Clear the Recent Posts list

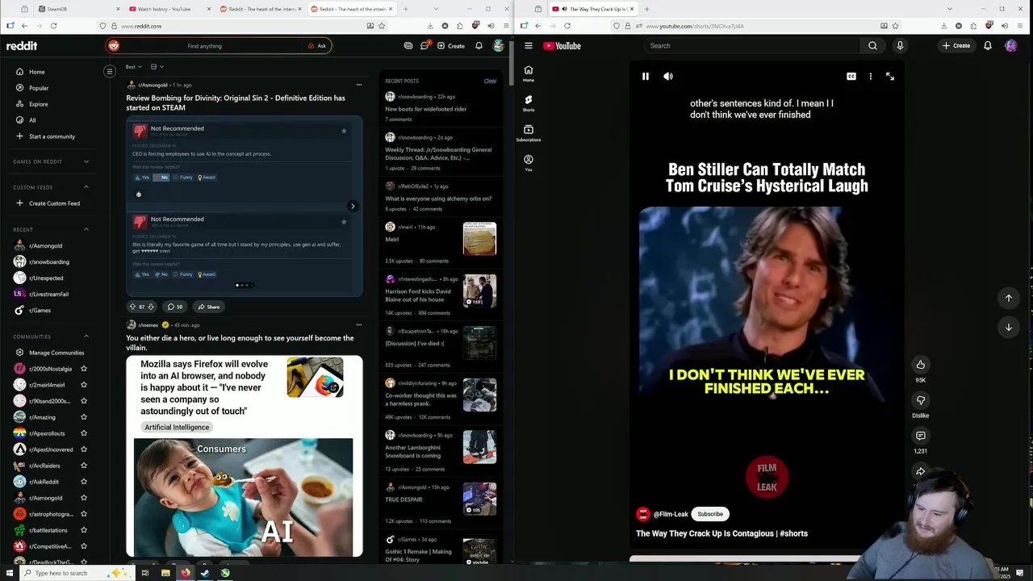click(x=490, y=81)
